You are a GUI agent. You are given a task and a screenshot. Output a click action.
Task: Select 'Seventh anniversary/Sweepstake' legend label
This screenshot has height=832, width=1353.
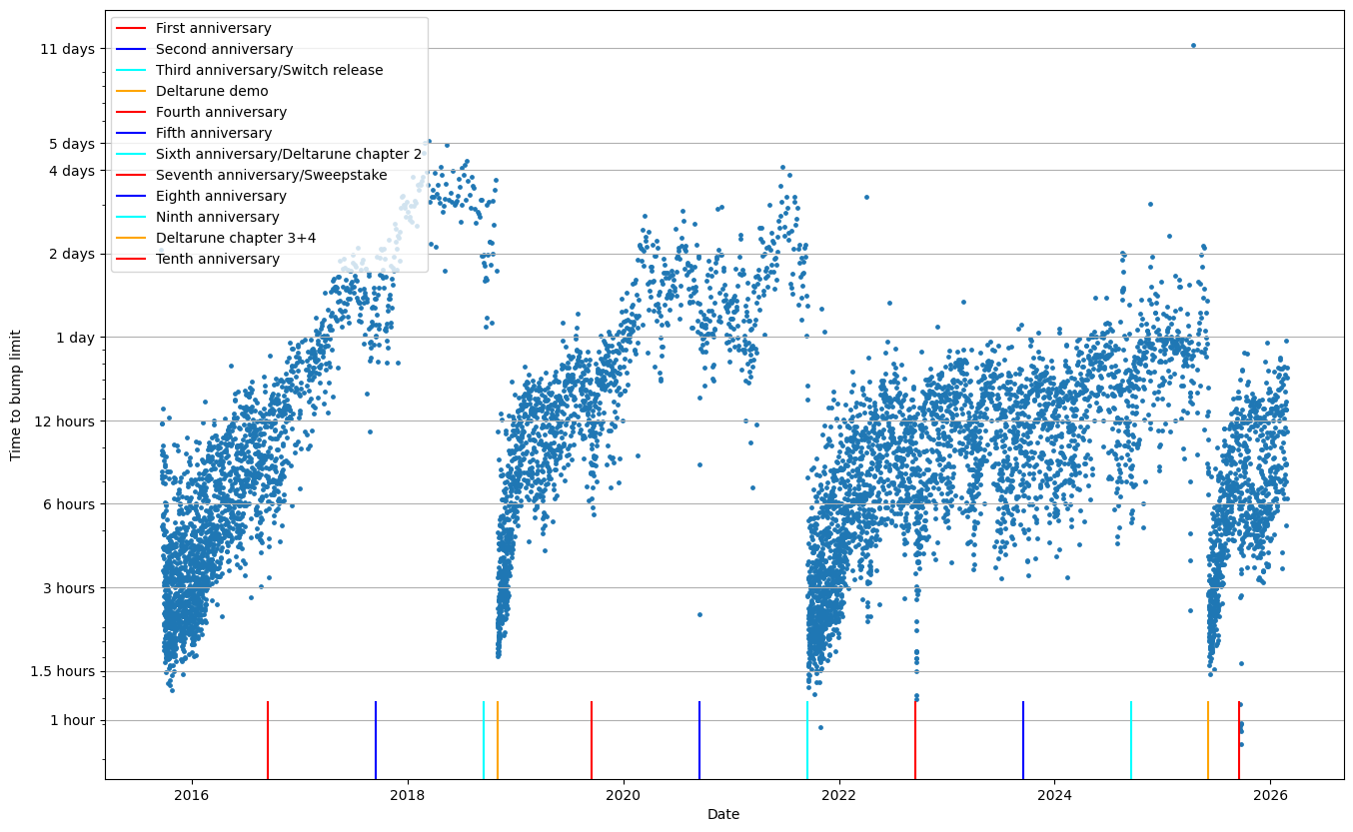pos(271,176)
